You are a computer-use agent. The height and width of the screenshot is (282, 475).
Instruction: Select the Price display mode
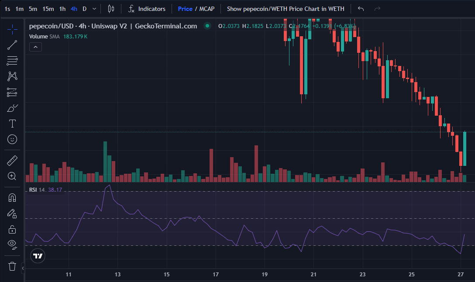(x=185, y=9)
